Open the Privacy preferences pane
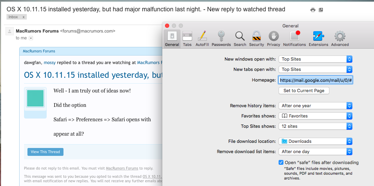This screenshot has height=186, width=374. [x=273, y=39]
